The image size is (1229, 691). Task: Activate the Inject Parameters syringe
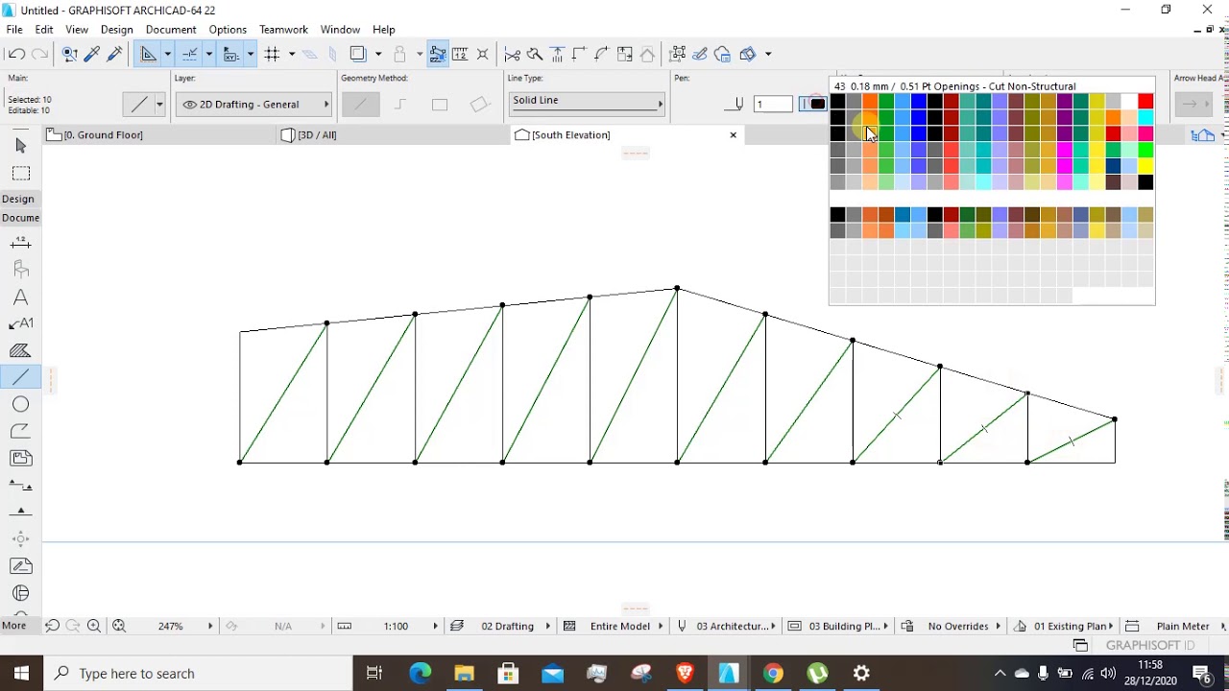point(115,55)
